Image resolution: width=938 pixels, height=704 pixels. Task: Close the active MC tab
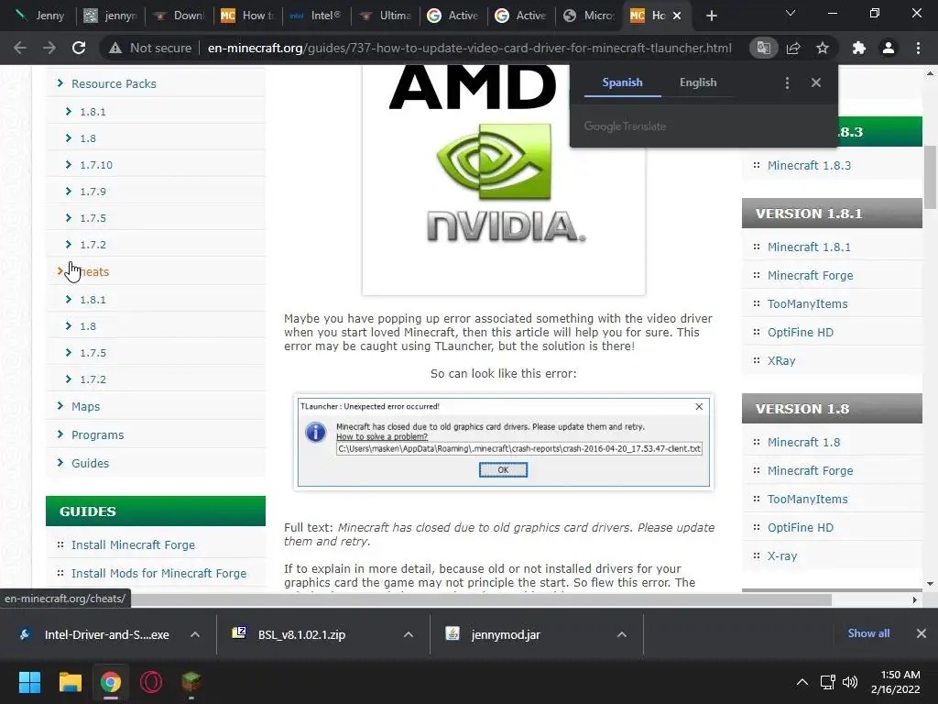(x=677, y=16)
